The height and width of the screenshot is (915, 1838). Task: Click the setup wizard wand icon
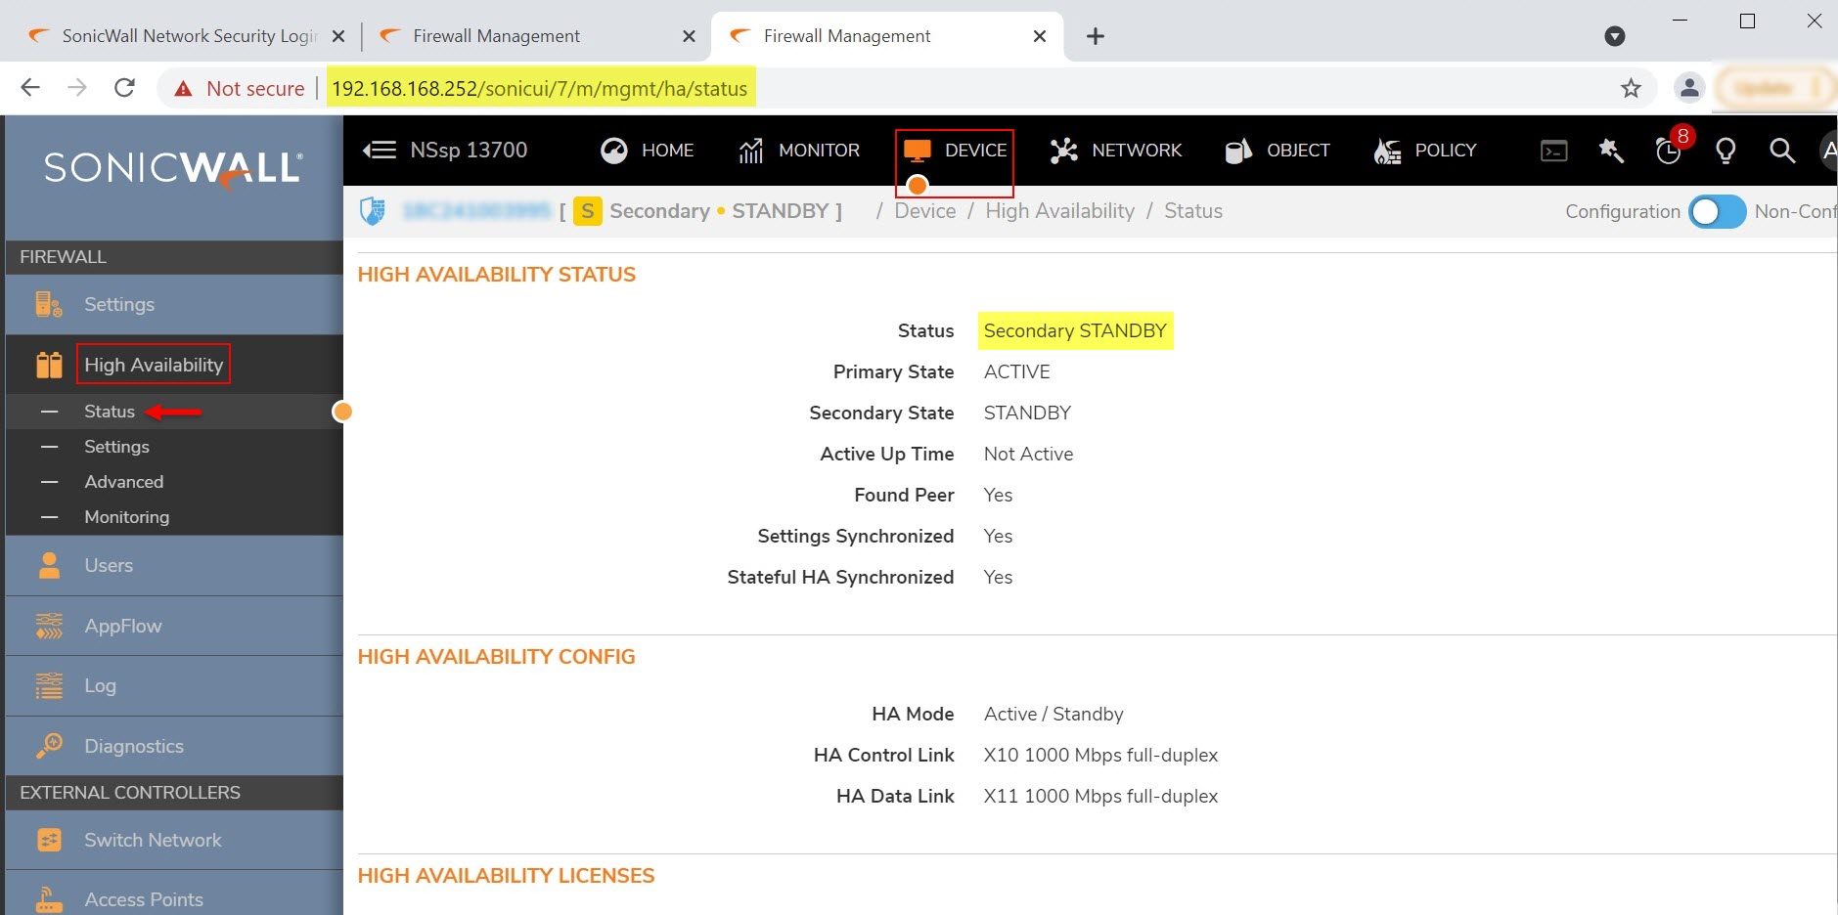(1610, 151)
